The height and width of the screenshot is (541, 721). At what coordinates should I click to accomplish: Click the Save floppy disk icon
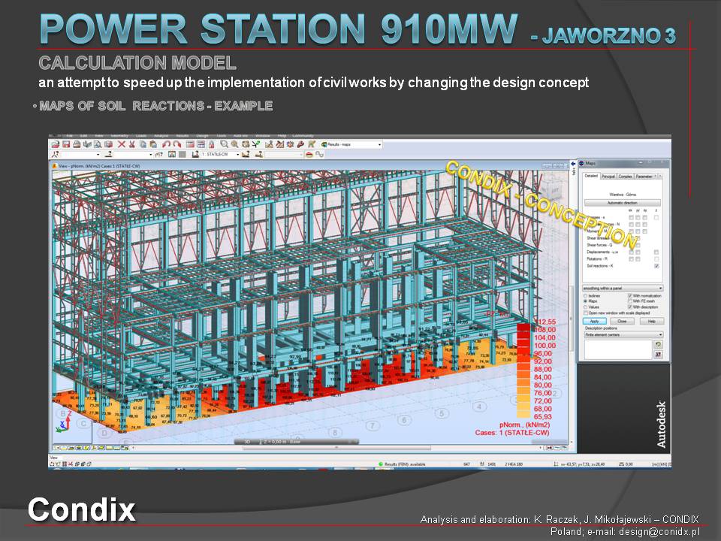[67, 144]
